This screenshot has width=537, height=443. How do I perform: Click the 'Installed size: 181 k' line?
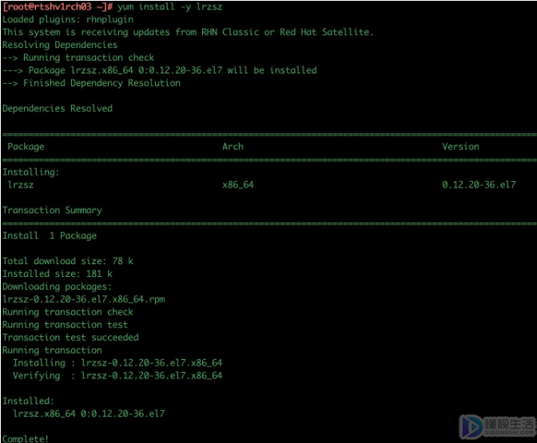(x=57, y=274)
